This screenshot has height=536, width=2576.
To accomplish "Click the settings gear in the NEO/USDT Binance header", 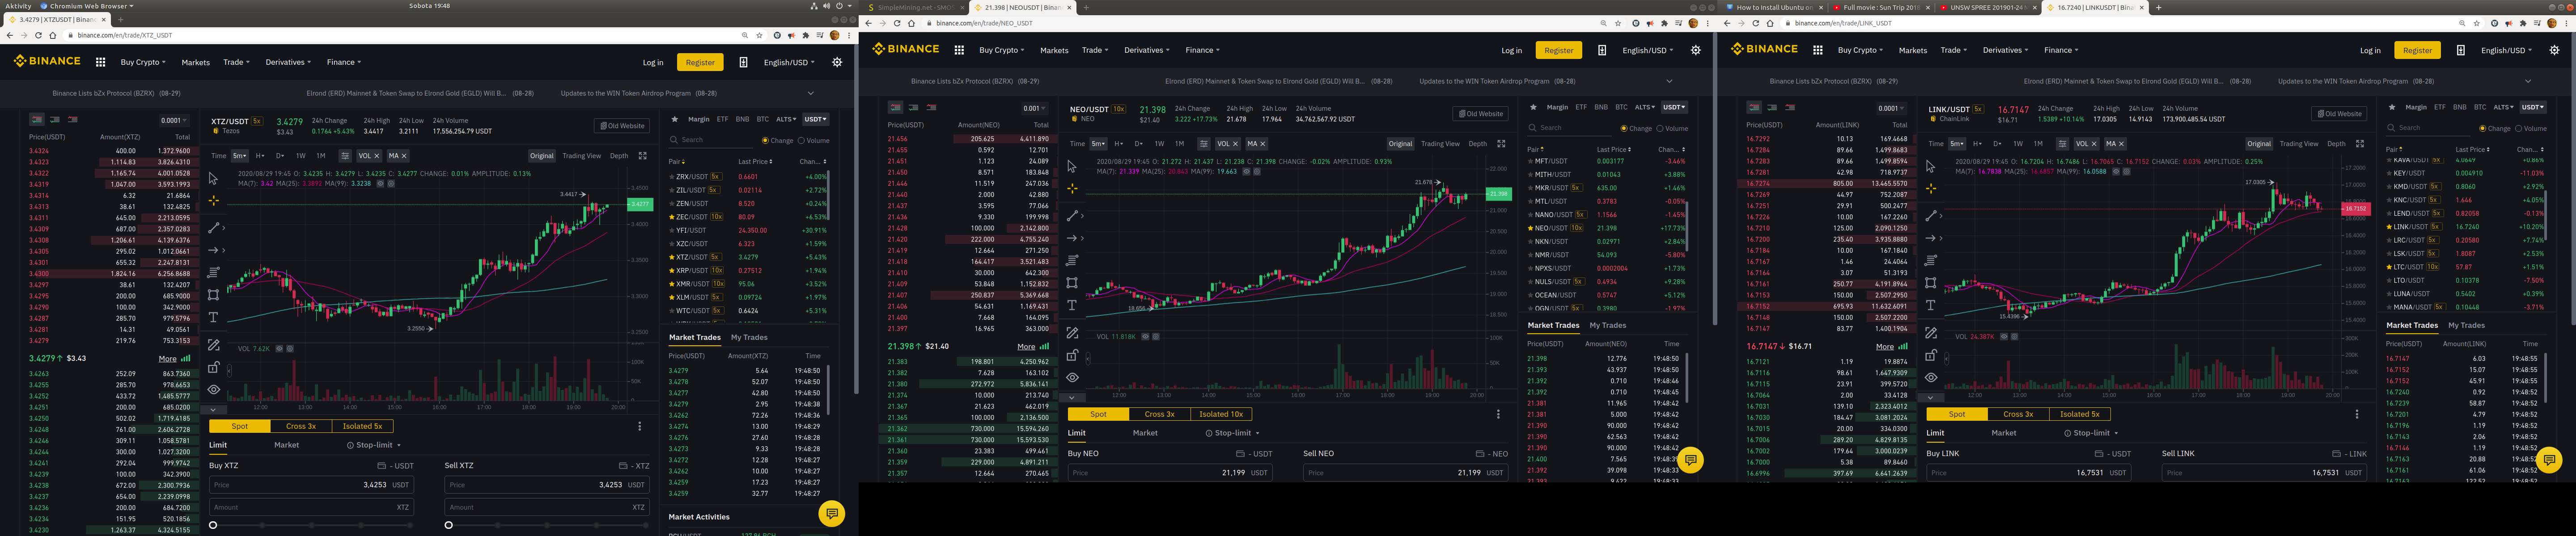I will (x=1695, y=50).
